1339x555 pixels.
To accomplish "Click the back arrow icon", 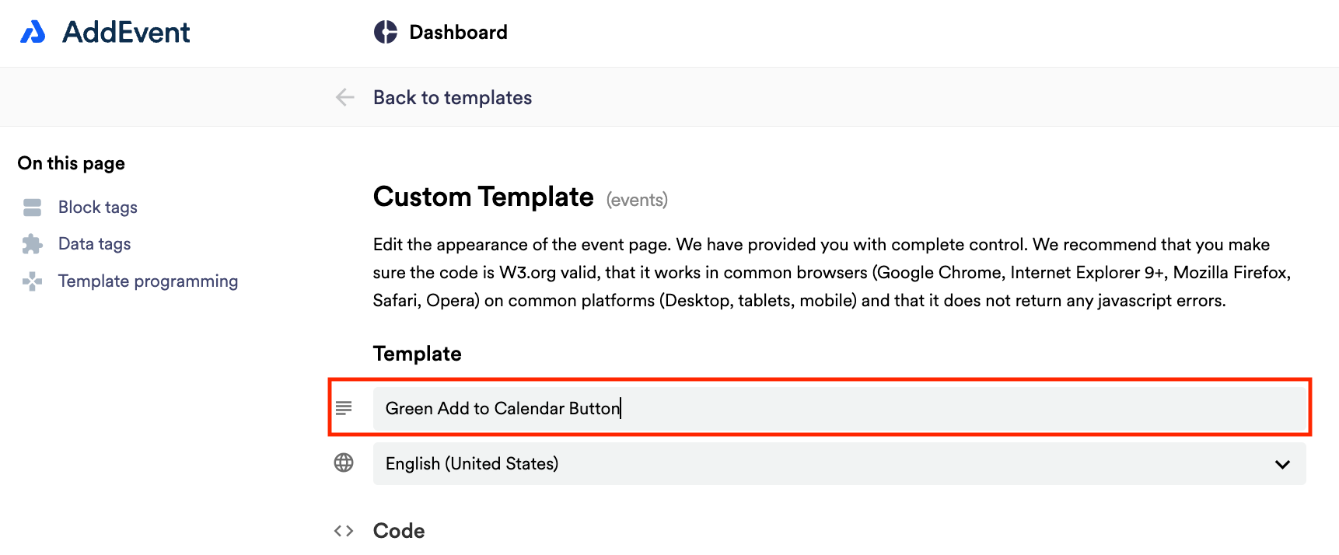I will tap(344, 97).
